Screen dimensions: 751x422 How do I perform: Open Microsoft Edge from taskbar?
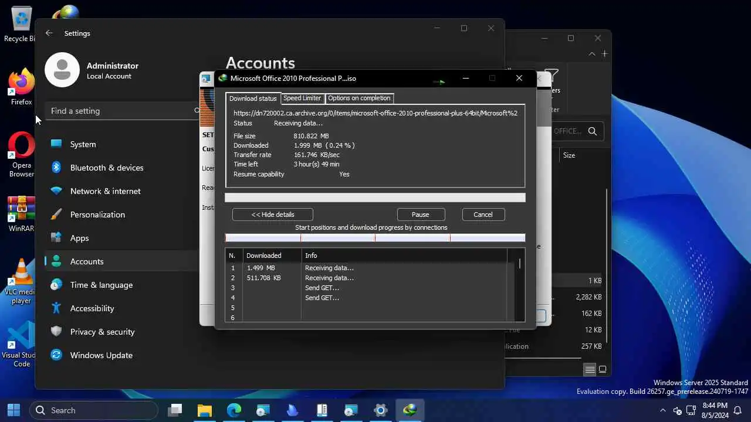point(234,410)
